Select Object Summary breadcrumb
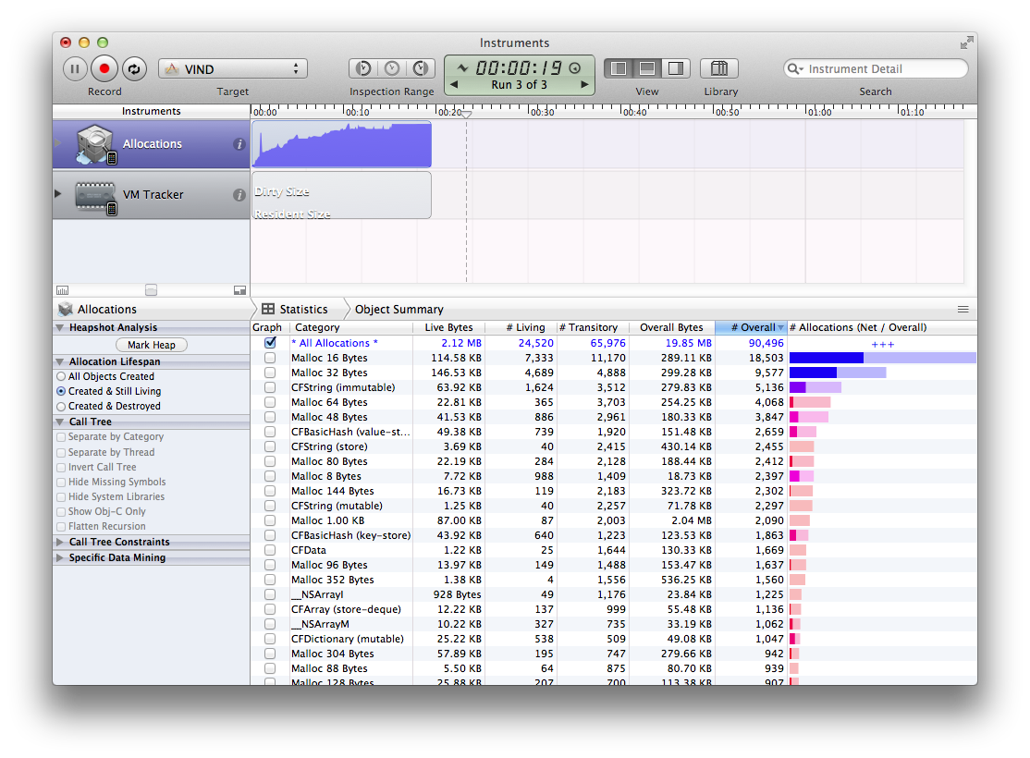This screenshot has width=1030, height=758. pyautogui.click(x=399, y=310)
